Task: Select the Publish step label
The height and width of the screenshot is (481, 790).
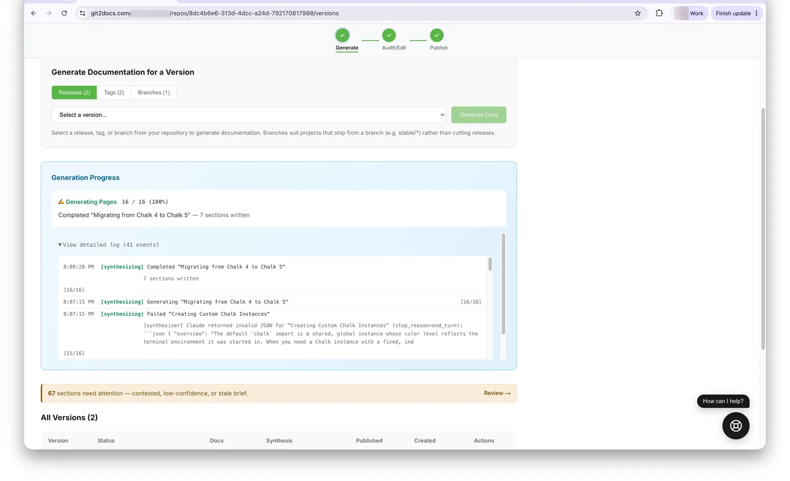Action: click(x=438, y=48)
